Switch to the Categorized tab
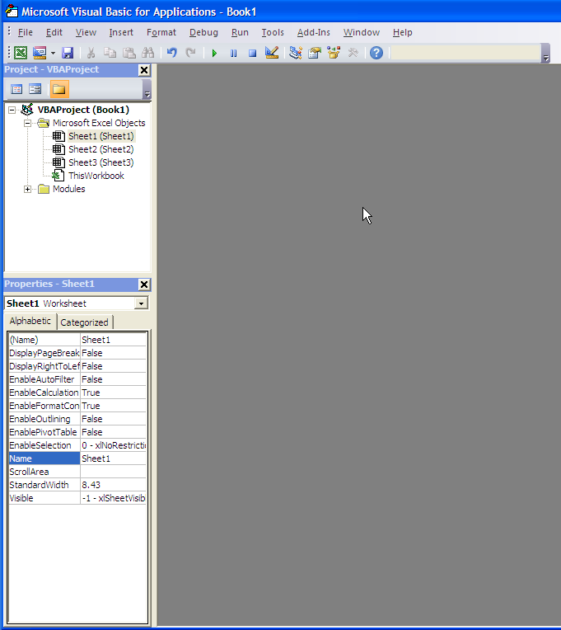Image resolution: width=561 pixels, height=630 pixels. click(x=85, y=322)
